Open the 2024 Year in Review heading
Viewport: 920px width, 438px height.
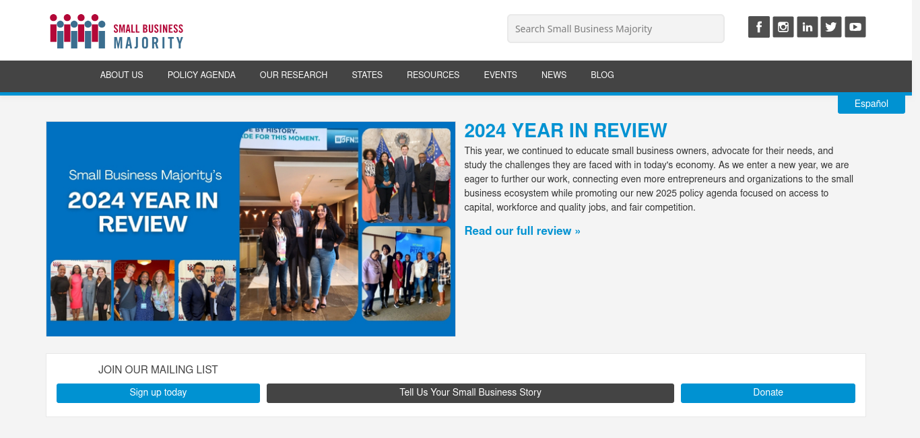tap(566, 131)
